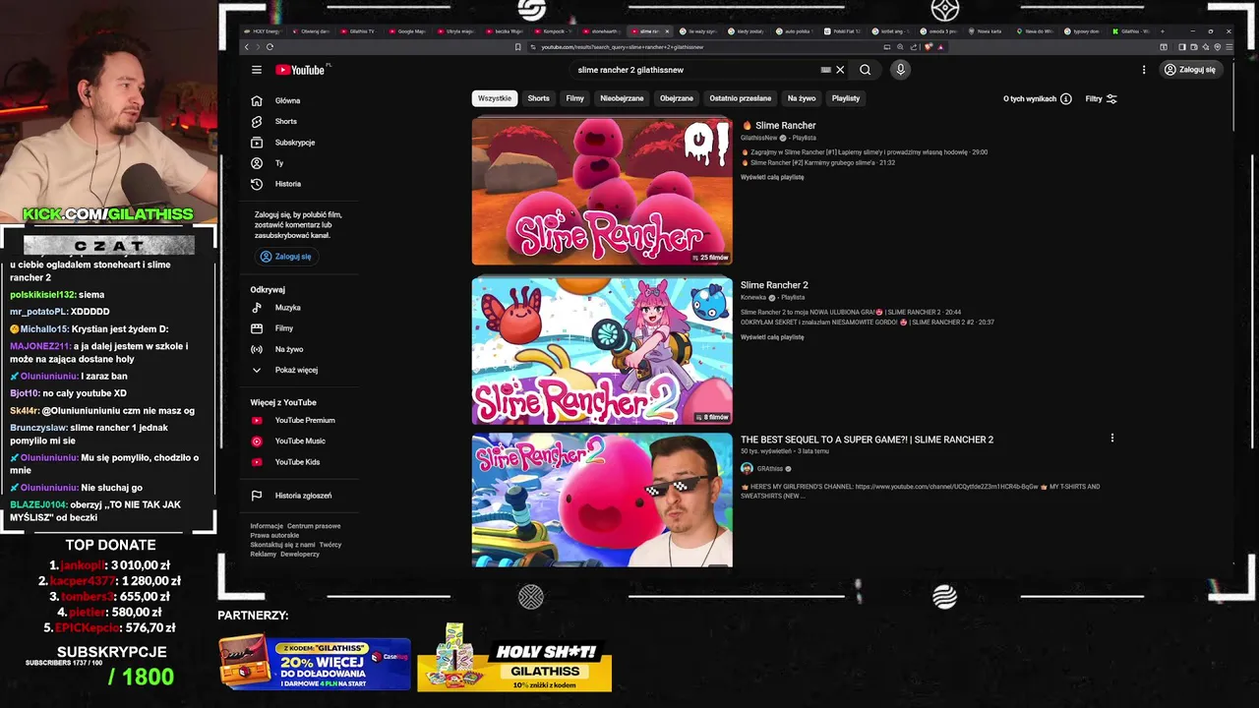The image size is (1259, 708).
Task: Select the Playlisty filter chip
Action: click(x=846, y=98)
